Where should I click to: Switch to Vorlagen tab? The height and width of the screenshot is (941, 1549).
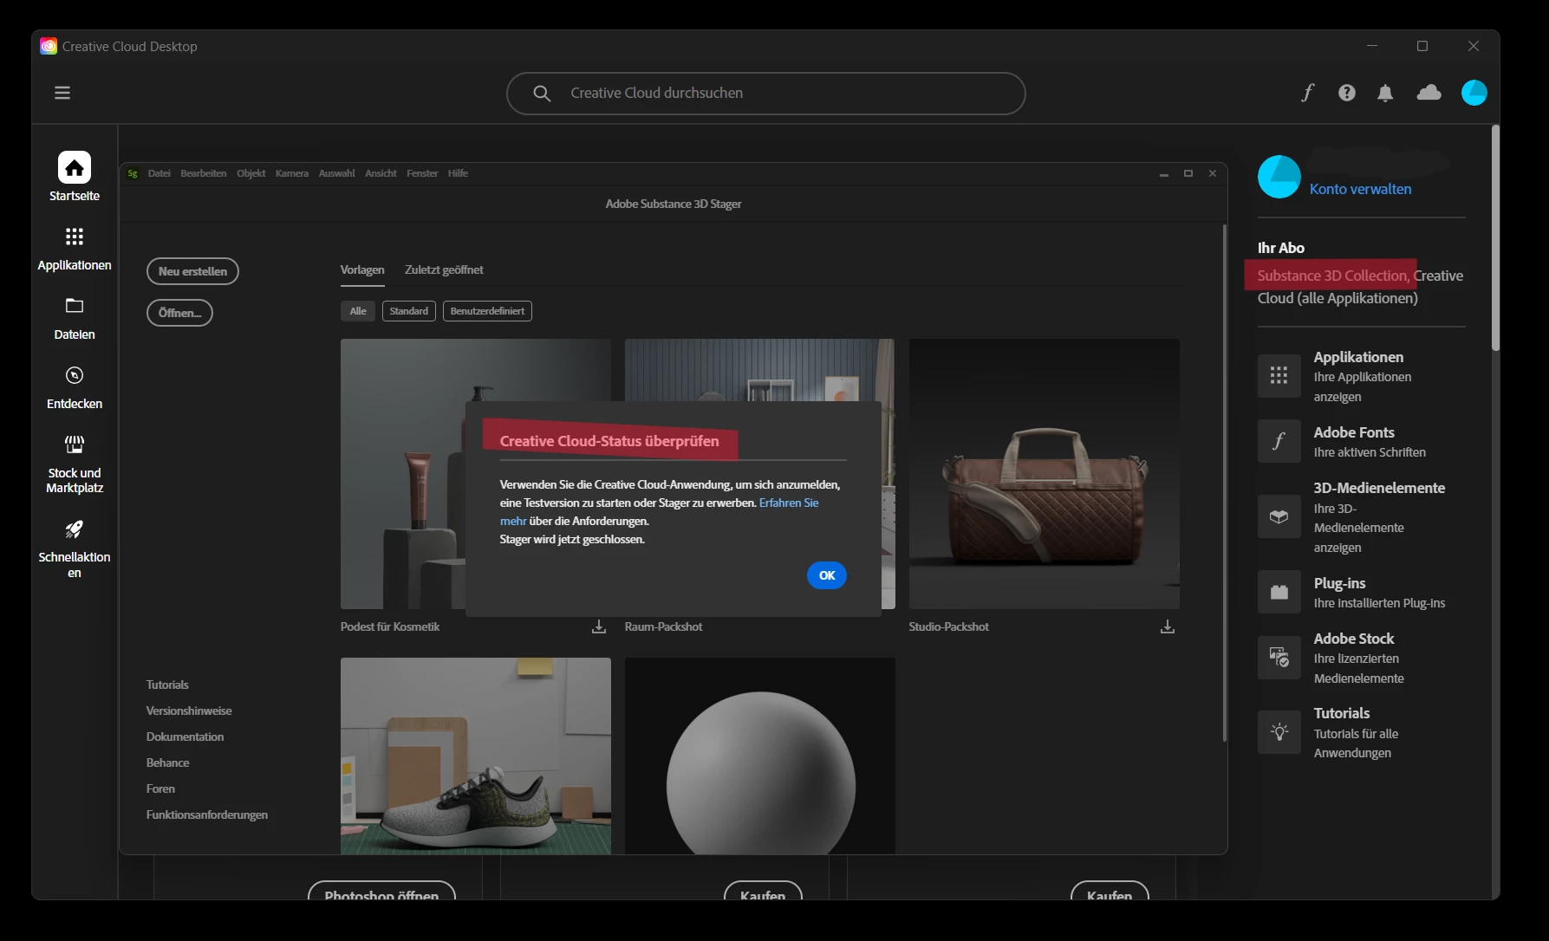(x=362, y=269)
